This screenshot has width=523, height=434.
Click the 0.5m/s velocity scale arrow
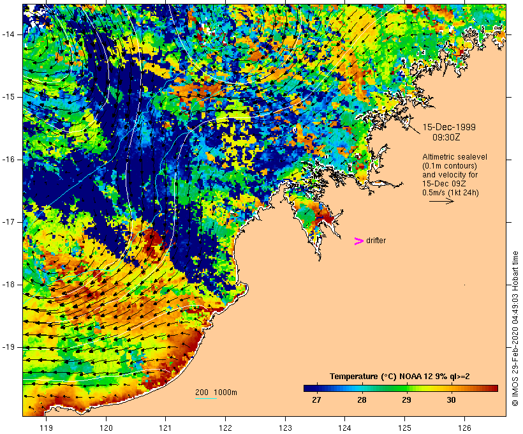pos(441,201)
